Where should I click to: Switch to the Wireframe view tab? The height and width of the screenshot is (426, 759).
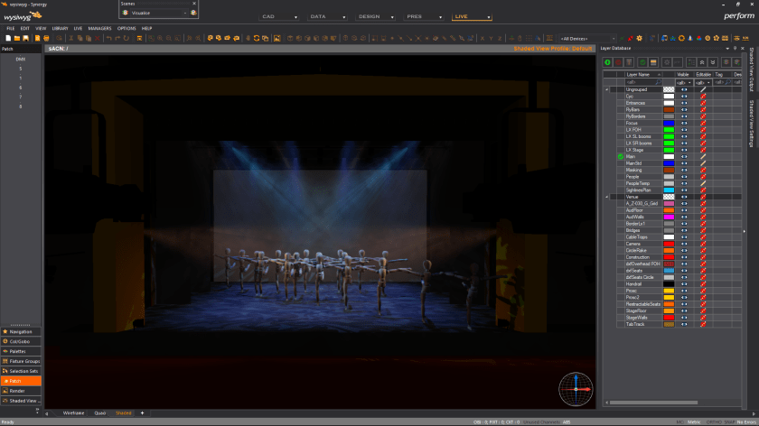click(73, 412)
